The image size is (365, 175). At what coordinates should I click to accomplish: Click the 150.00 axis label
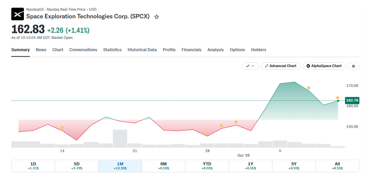point(352,127)
